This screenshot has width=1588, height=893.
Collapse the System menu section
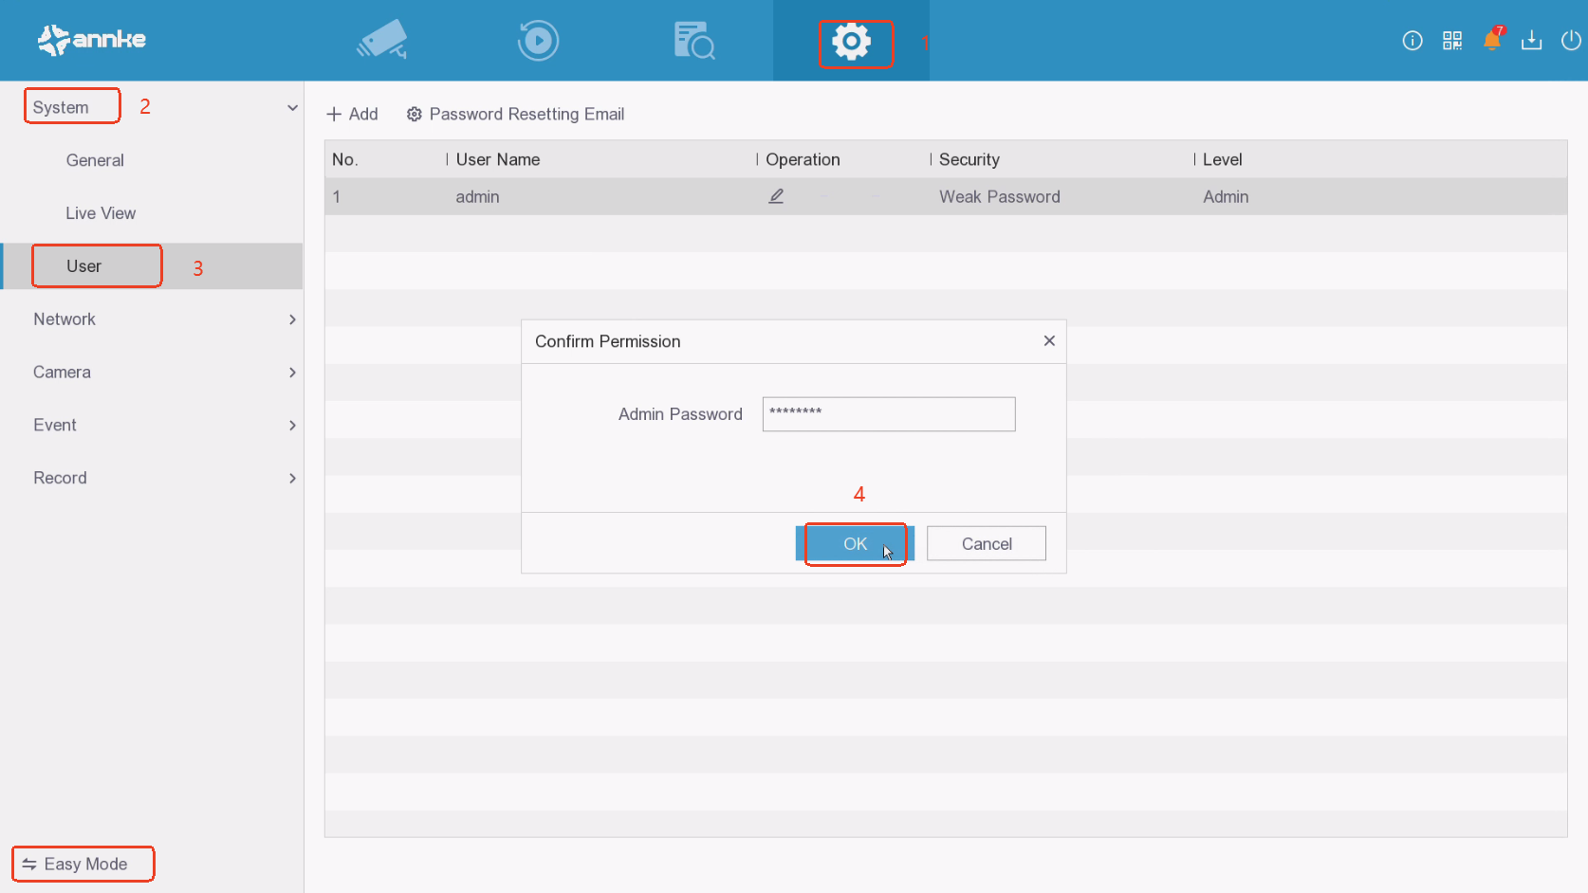(x=292, y=107)
